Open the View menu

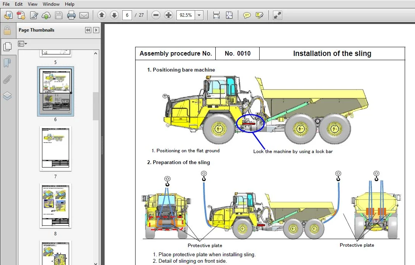[32, 4]
